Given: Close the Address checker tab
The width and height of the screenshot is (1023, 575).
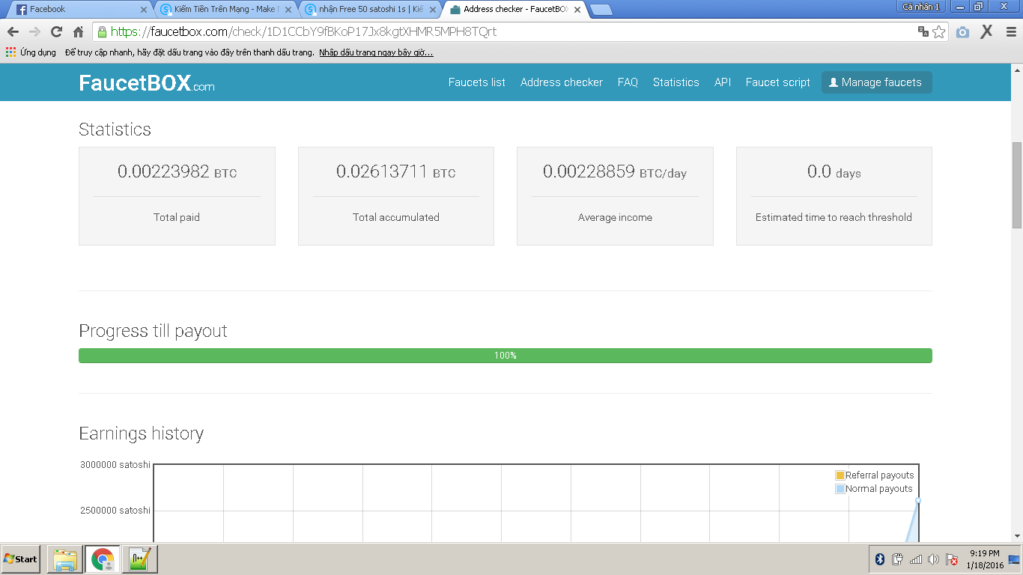Looking at the screenshot, I should [x=577, y=10].
